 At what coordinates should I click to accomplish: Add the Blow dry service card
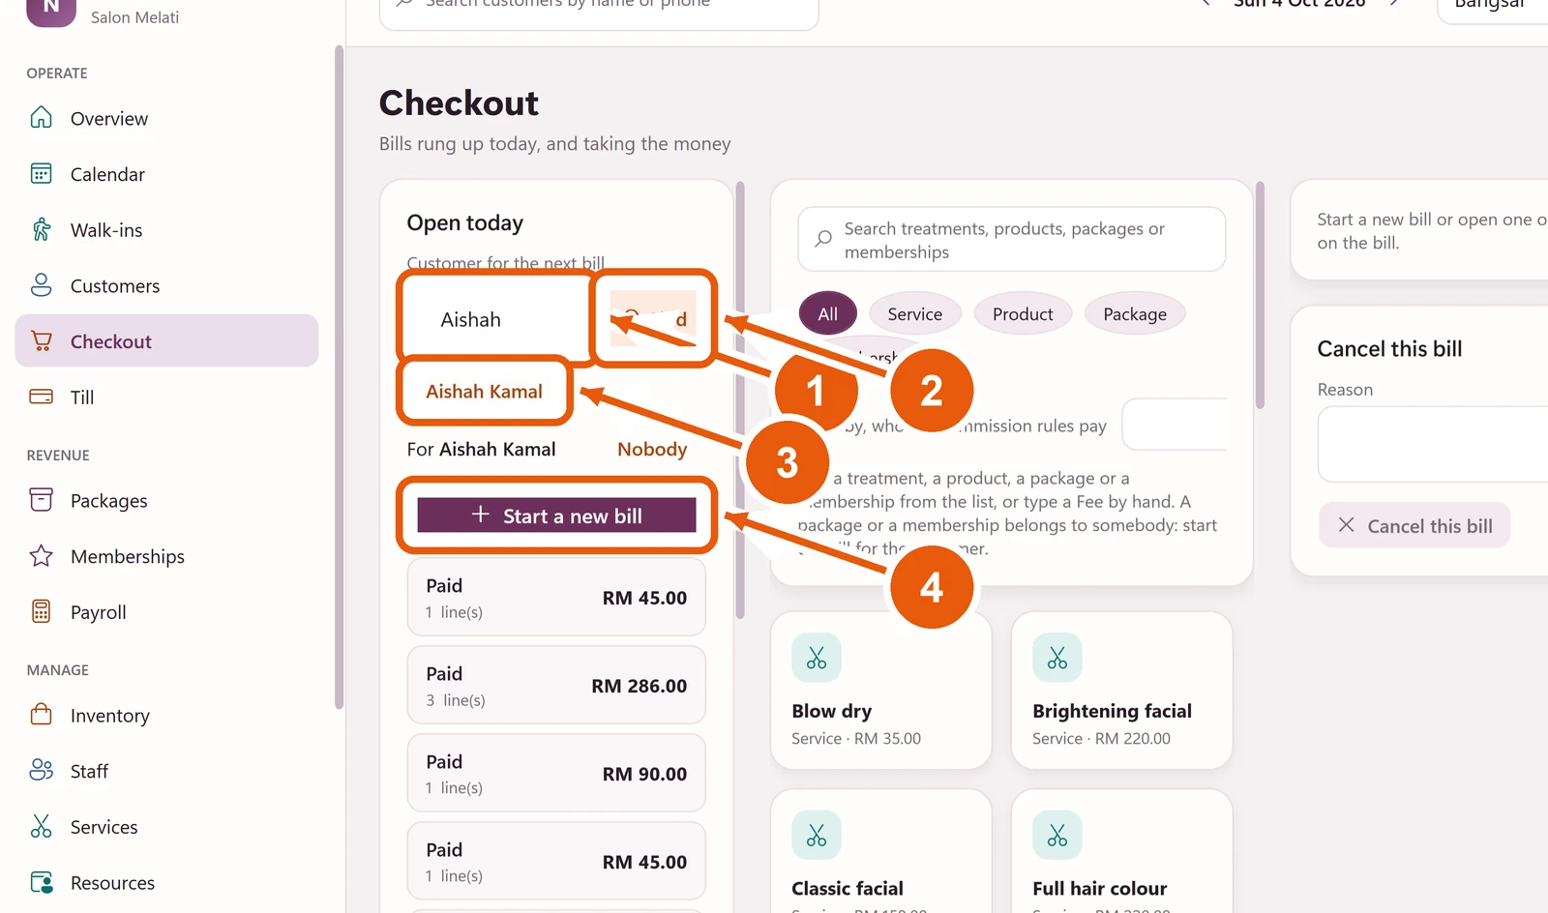click(880, 691)
